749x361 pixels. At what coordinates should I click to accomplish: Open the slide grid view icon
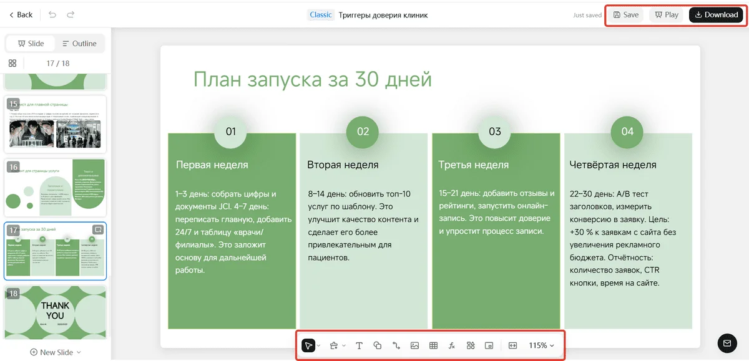12,63
